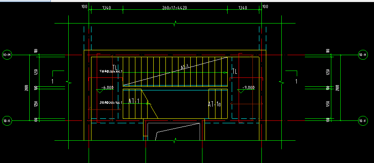Select the elevation triangle under -6.800
The image size is (374, 163).
[x=100, y=91]
